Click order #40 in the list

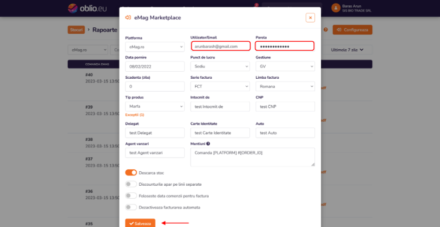(89, 75)
